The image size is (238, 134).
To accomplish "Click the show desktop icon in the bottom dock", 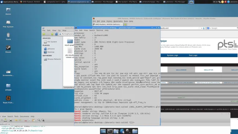I will tap(103, 131).
